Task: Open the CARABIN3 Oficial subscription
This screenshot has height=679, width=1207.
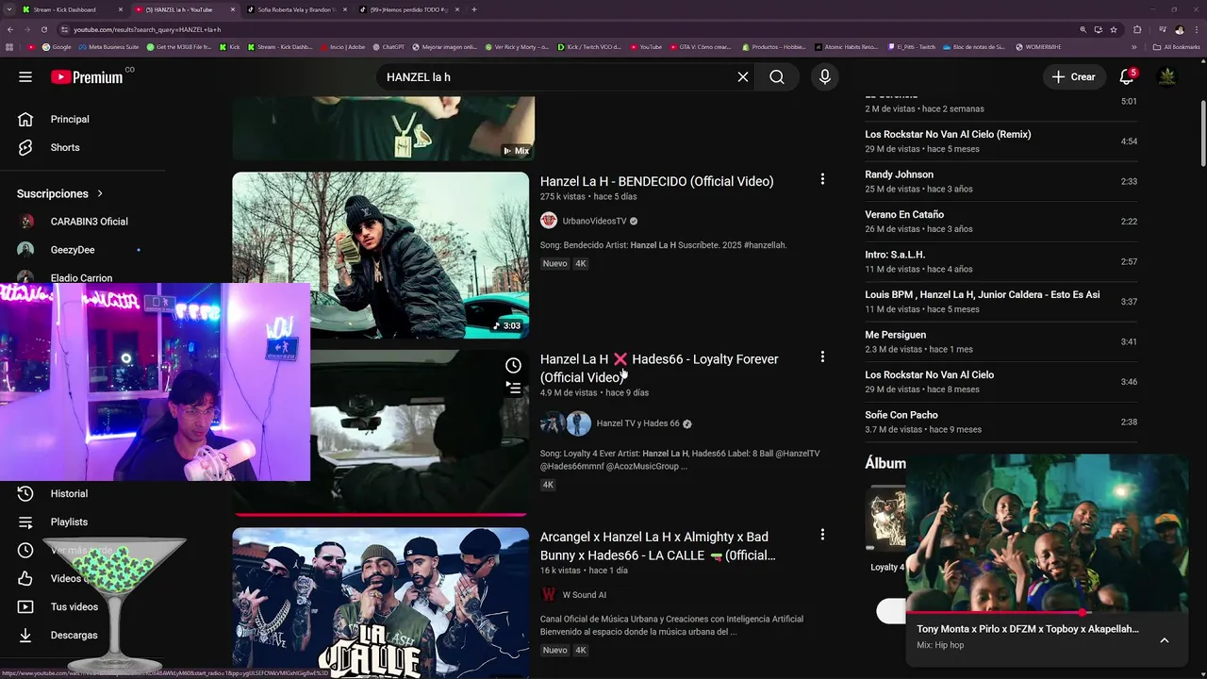Action: 89,222
